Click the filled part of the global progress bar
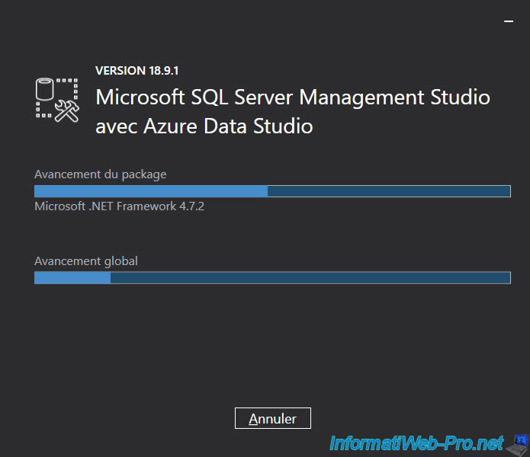 tap(72, 278)
